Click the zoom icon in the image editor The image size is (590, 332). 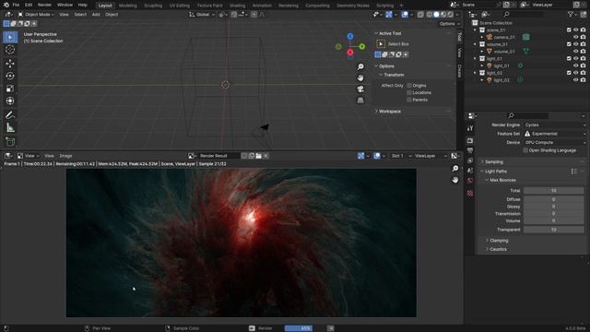[x=455, y=169]
